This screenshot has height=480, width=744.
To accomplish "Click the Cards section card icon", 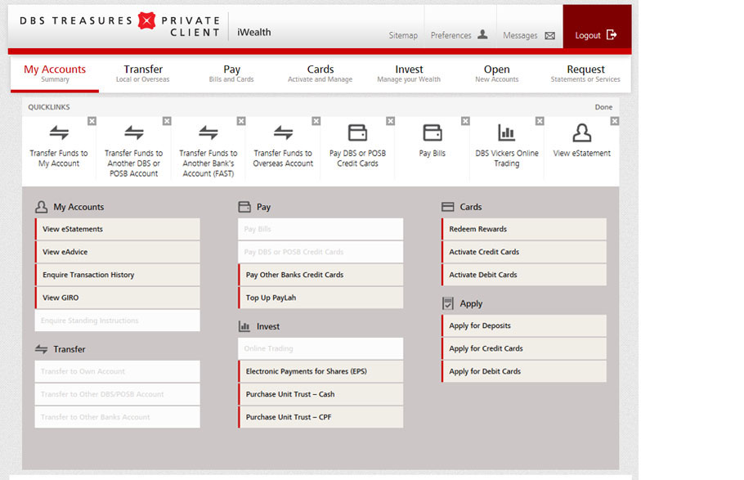I will click(447, 207).
